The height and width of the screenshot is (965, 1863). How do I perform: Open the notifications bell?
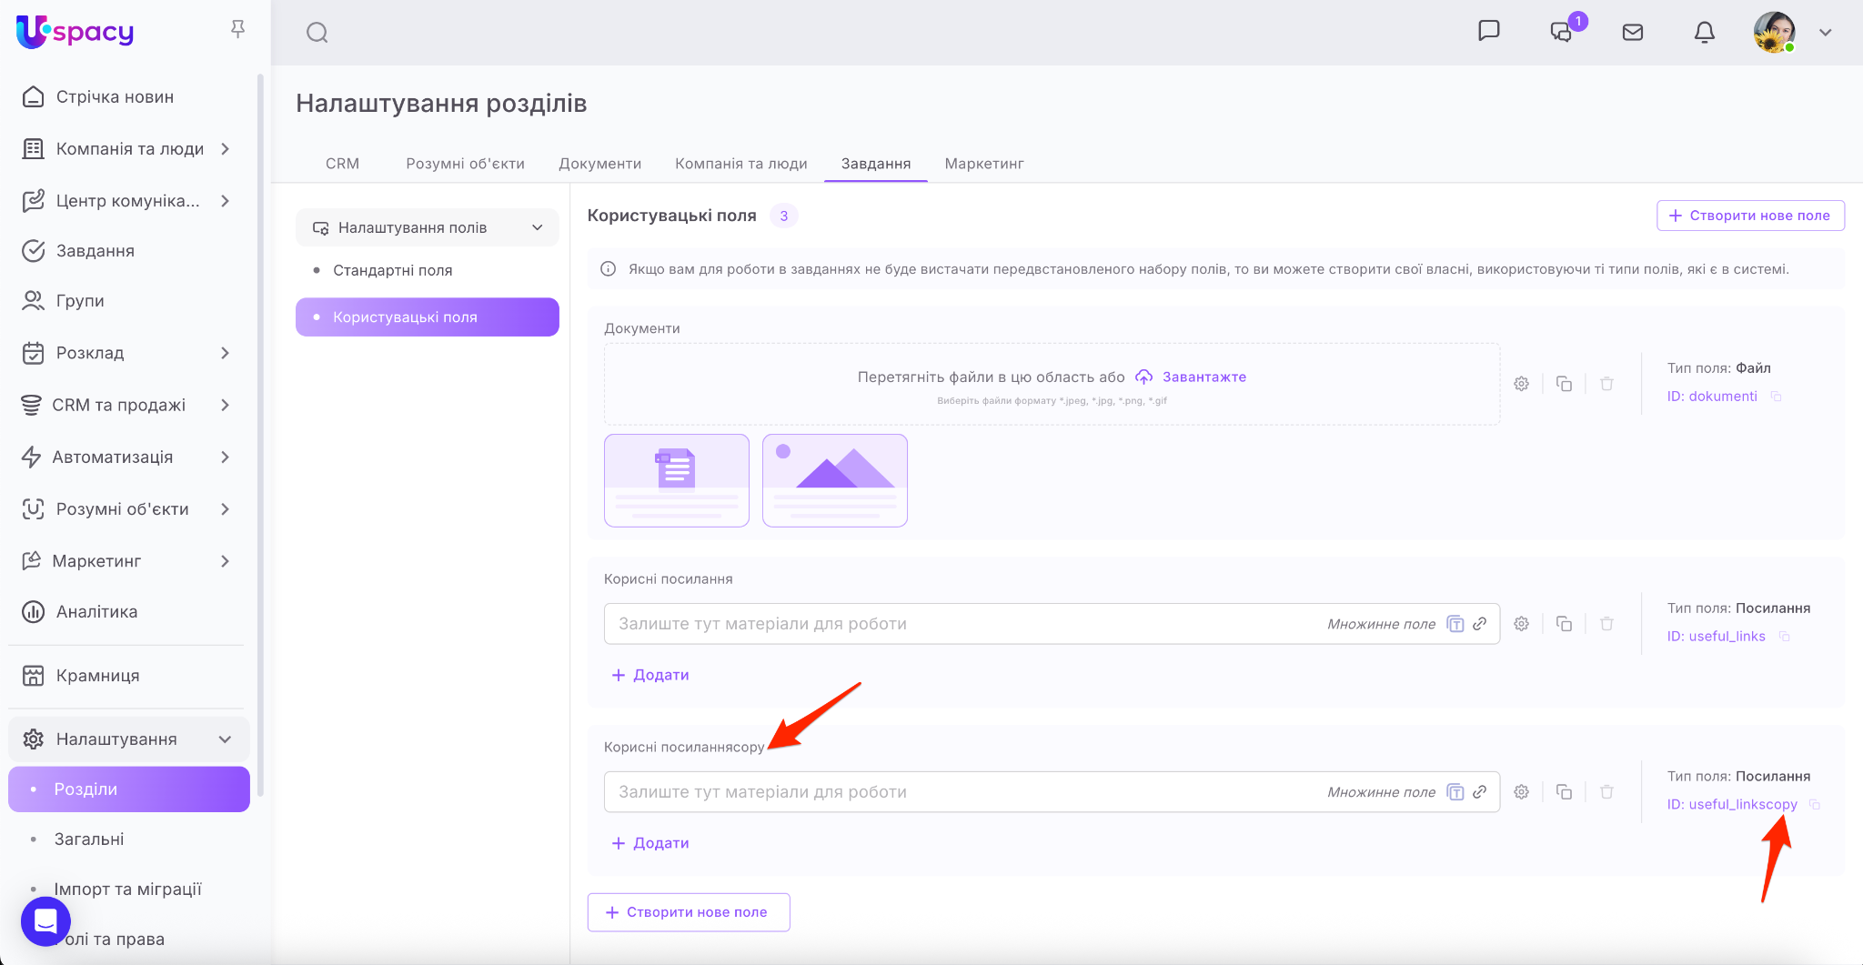tap(1704, 33)
